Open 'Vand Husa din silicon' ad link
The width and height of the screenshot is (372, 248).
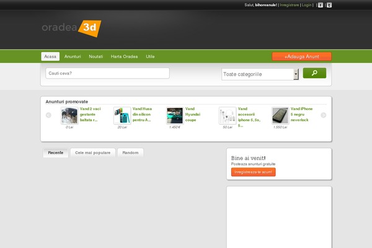[x=142, y=114]
